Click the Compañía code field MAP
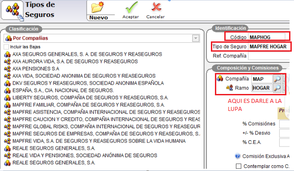This screenshot has height=171, width=294. [x=262, y=79]
